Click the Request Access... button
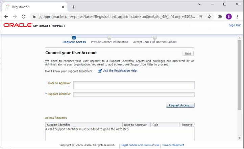The height and width of the screenshot is (149, 244). pos(180,105)
